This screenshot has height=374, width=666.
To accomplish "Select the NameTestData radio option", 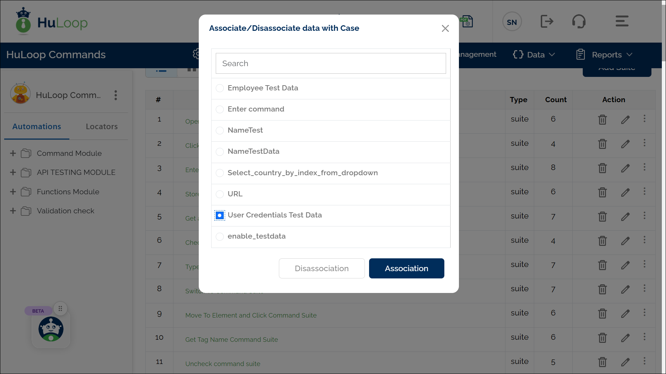I will coord(220,152).
